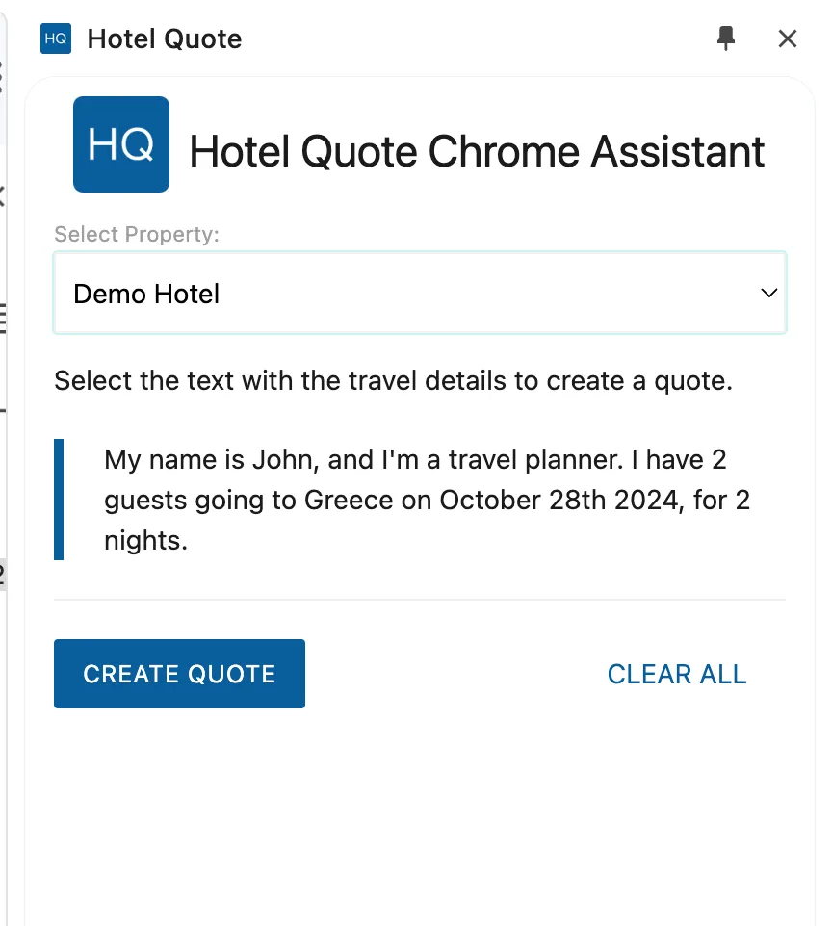Image resolution: width=832 pixels, height=926 pixels.
Task: Click the Hotel Quote title in the header
Action: [164, 39]
